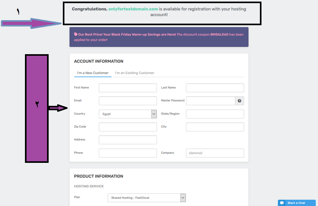The image size is (318, 206).
Task: Click the chat bubble icon in Start a Chat
Action: 282,203
